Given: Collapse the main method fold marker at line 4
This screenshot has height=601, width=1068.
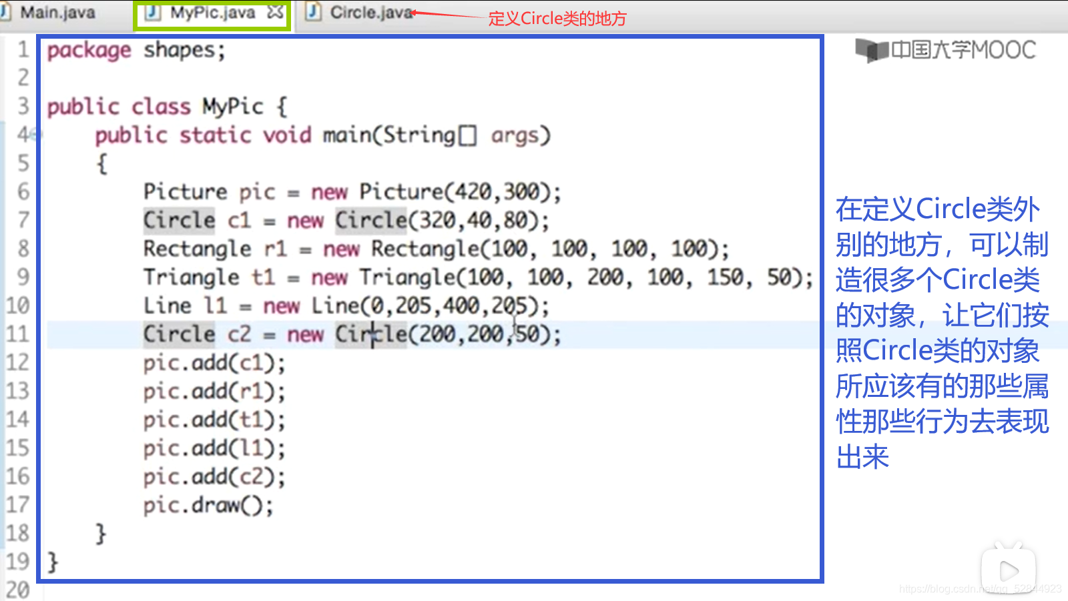Looking at the screenshot, I should pos(37,135).
